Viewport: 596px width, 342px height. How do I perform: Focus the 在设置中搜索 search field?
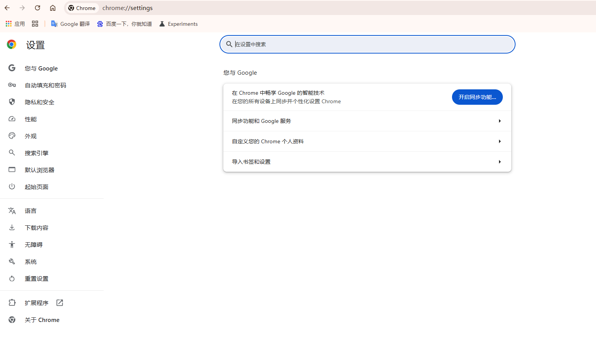pos(367,44)
